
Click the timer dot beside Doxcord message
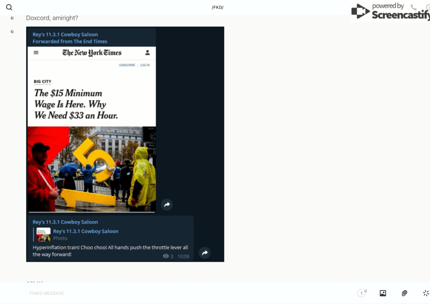[x=12, y=18]
